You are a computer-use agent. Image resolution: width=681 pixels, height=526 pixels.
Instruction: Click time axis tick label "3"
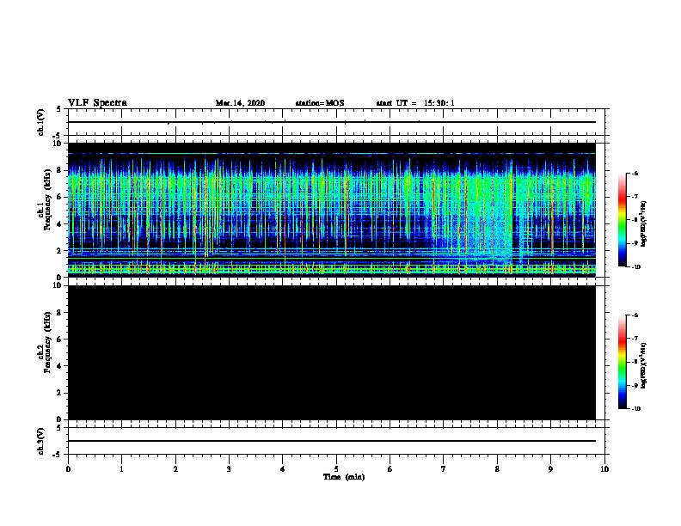229,469
